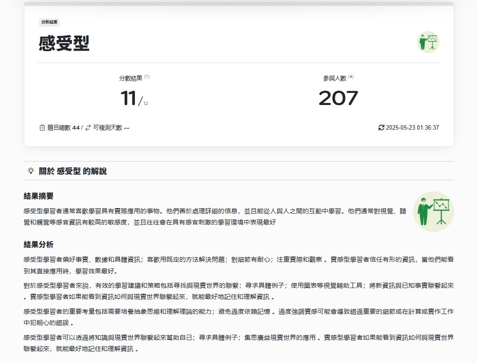
Task: Click the refresh icon beside the timestamp
Action: [x=382, y=128]
